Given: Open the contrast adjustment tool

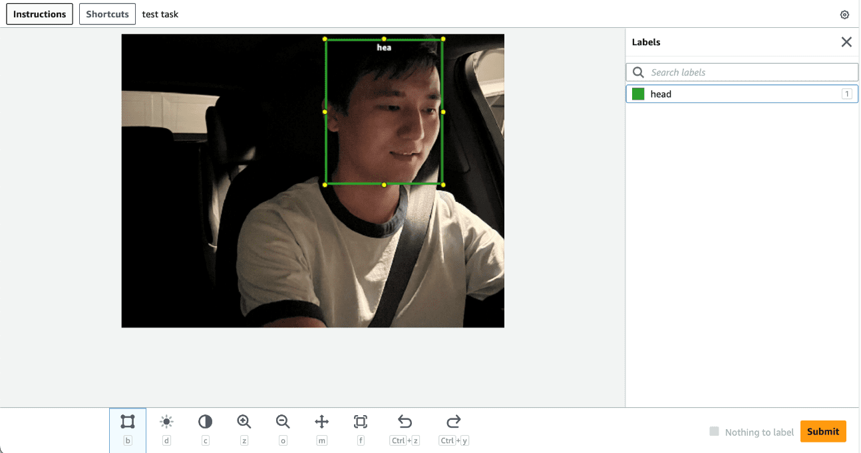Looking at the screenshot, I should click(205, 422).
